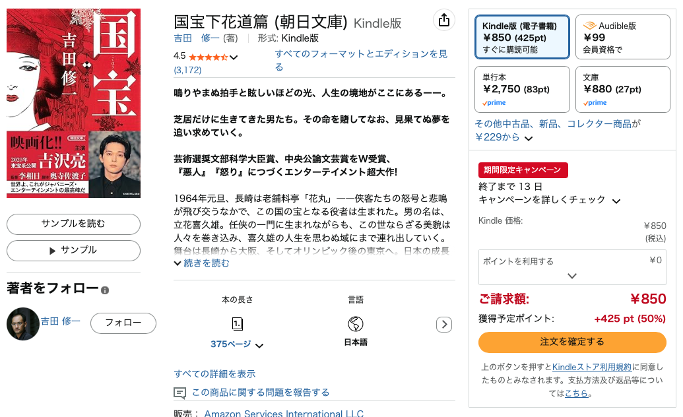The height and width of the screenshot is (417, 683).
Task: Click 吉田 修一 name in follow section
Action: tap(61, 321)
